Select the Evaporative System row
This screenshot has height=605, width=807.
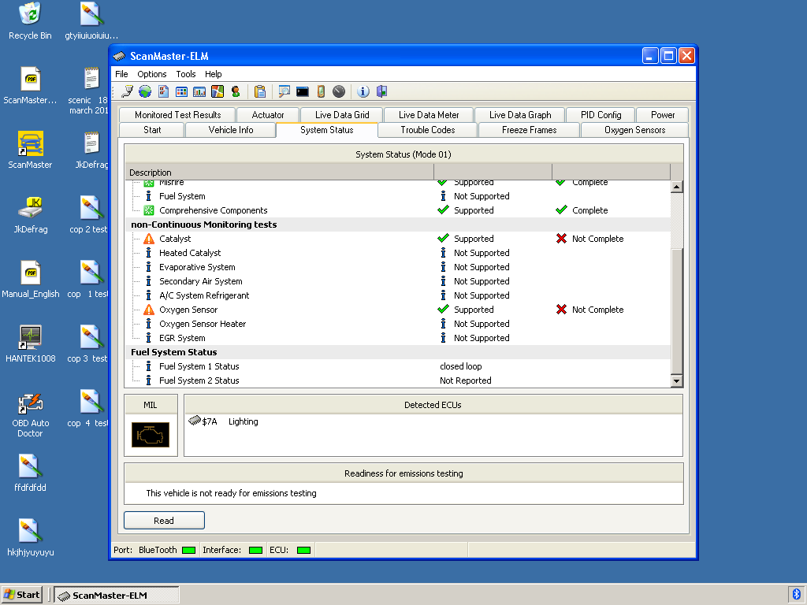click(398, 267)
